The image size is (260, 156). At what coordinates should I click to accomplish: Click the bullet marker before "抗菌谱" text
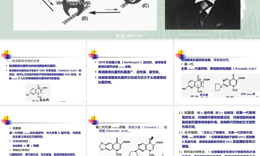[x=10, y=128]
